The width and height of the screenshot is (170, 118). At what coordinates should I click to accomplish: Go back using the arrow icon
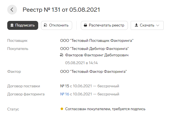point(12,10)
